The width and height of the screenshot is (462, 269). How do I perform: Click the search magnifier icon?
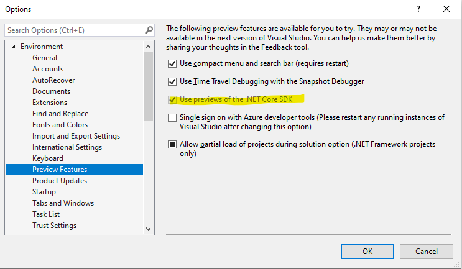tap(149, 30)
